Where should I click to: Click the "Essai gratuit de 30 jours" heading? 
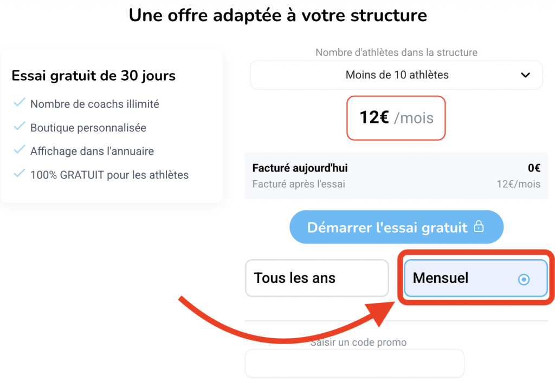pos(94,75)
